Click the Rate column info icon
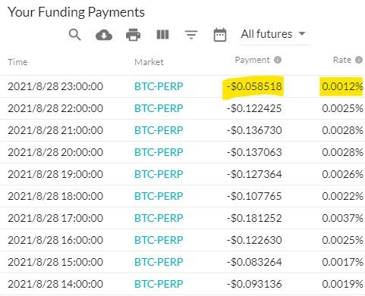Image resolution: width=365 pixels, height=296 pixels. (x=359, y=60)
